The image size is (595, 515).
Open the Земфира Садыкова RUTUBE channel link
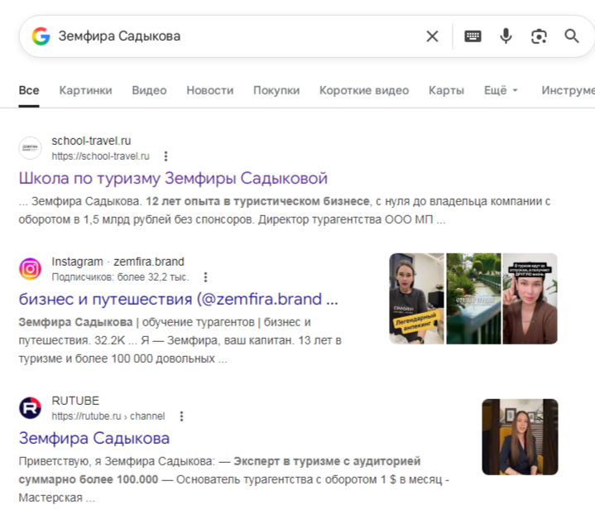(x=94, y=438)
